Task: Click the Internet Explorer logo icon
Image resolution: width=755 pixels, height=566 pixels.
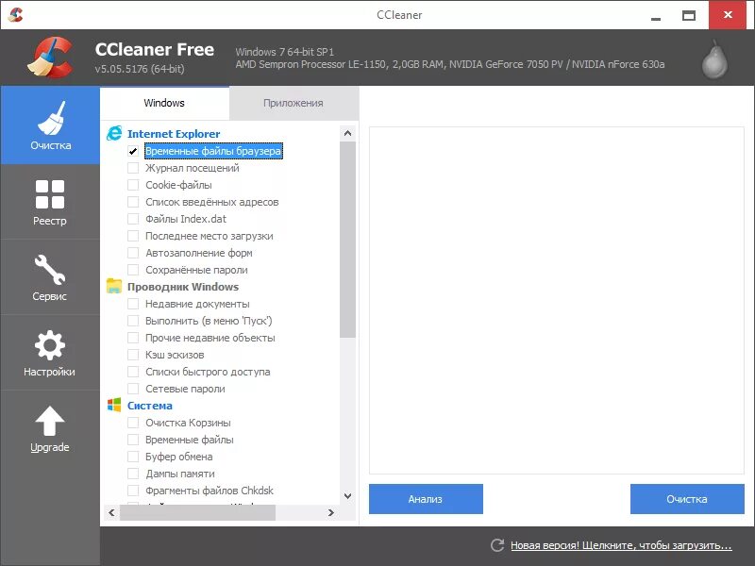Action: [x=114, y=133]
